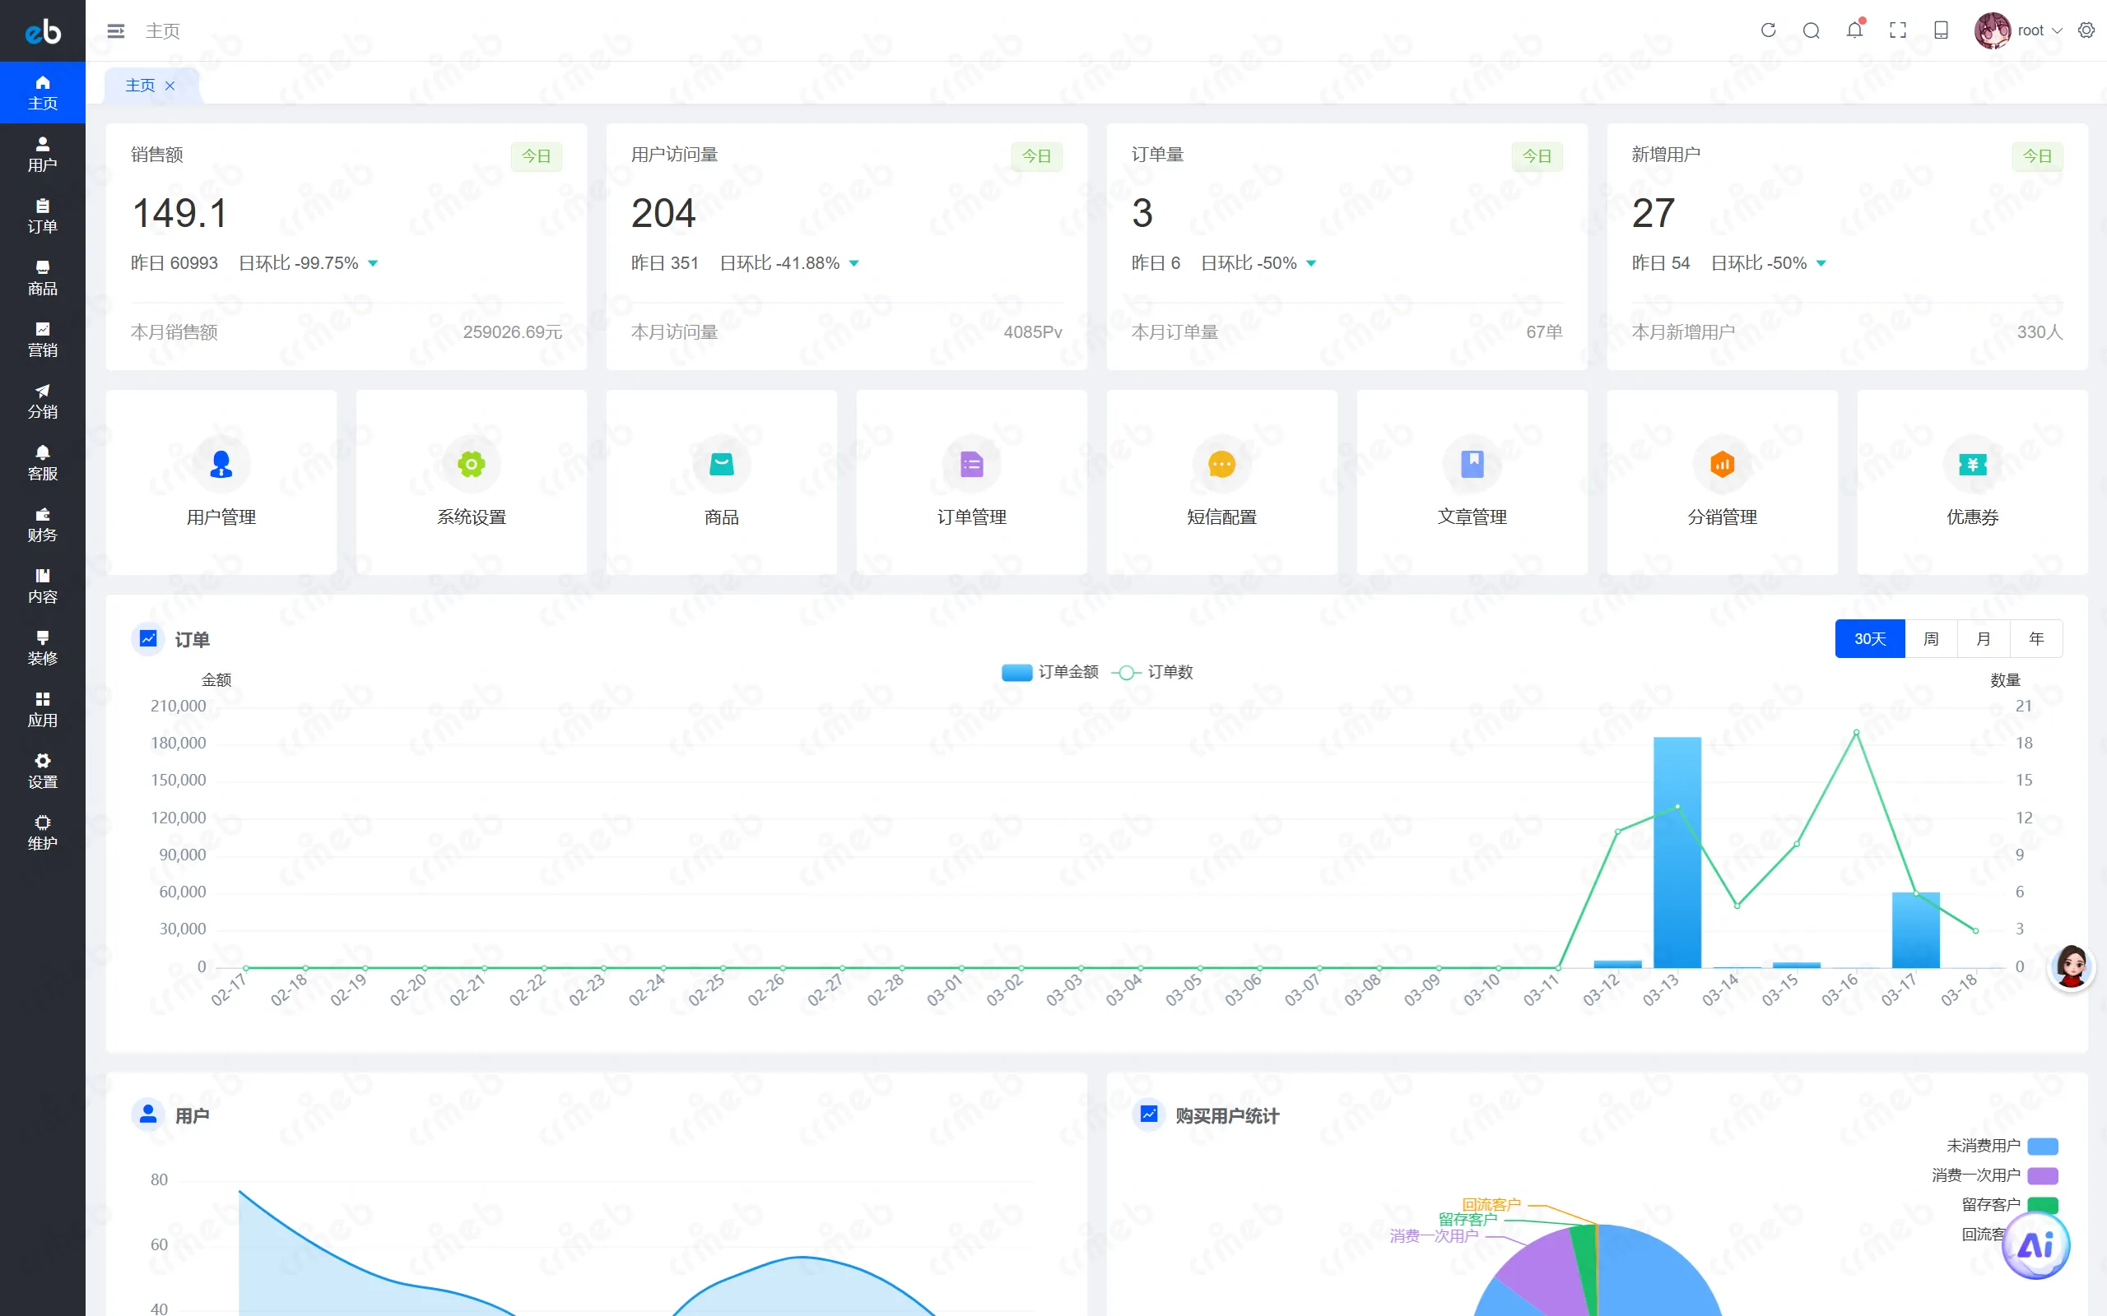Click the 新增用户 value 27
Viewport: 2107px width, 1316px height.
1654,213
